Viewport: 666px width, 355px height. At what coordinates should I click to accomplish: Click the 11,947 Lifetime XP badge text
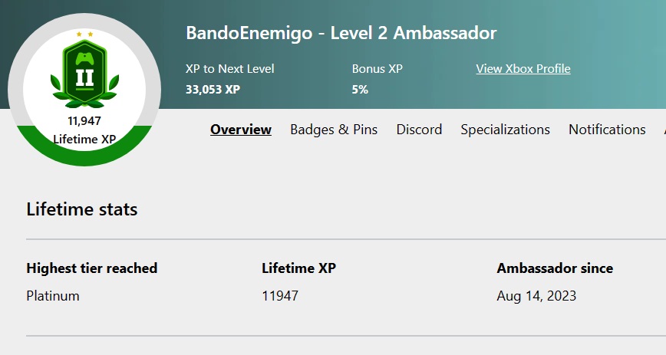click(84, 130)
